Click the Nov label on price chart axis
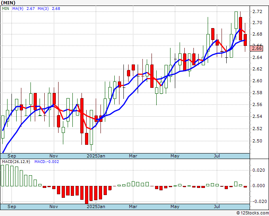The image size is (269, 216). 54,156
